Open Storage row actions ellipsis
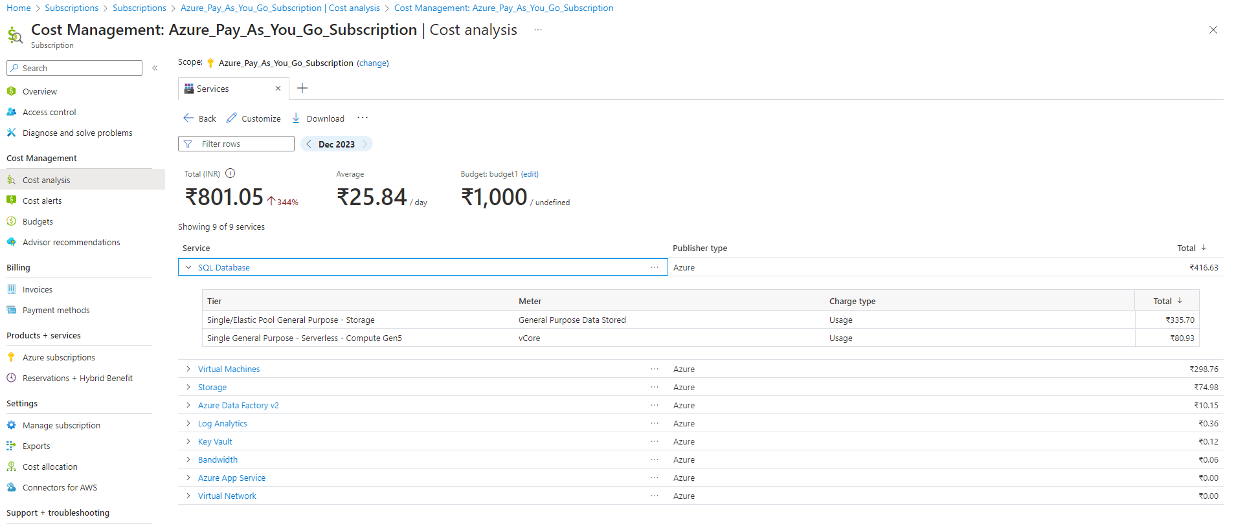1236x528 pixels. (655, 387)
